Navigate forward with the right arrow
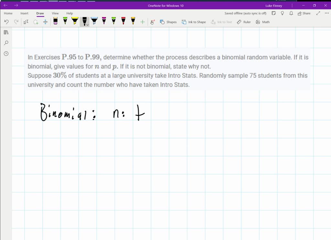The height and width of the screenshot is (240, 331). [16, 5]
